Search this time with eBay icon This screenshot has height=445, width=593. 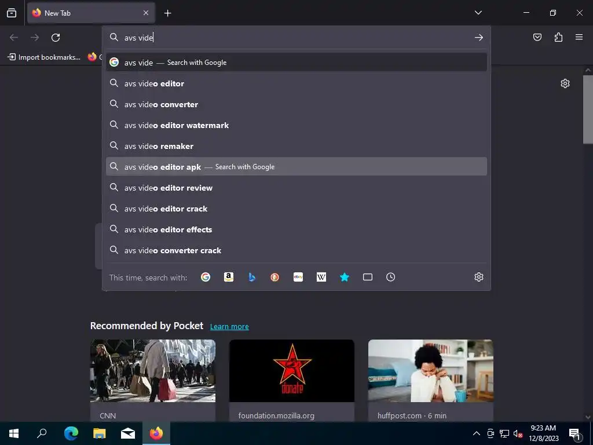pyautogui.click(x=298, y=277)
